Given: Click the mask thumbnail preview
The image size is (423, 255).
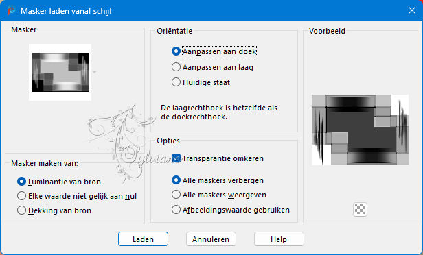Looking at the screenshot, I should pyautogui.click(x=60, y=72).
